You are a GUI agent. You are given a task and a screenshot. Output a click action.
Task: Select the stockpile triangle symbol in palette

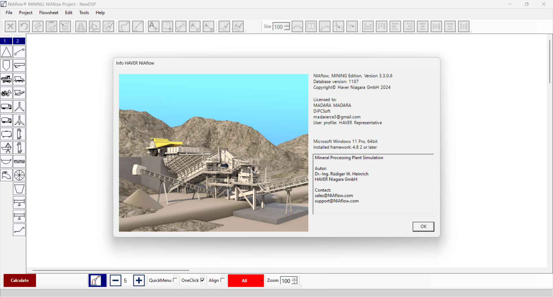click(x=6, y=52)
